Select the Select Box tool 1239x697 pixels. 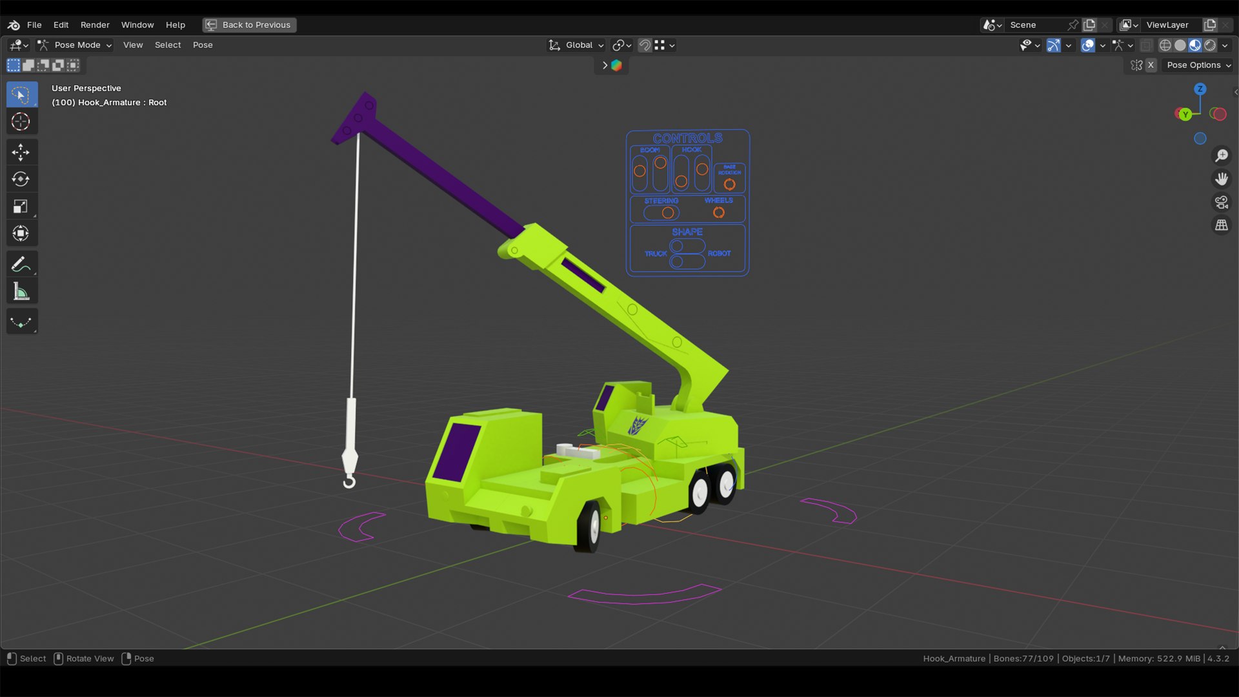21,95
